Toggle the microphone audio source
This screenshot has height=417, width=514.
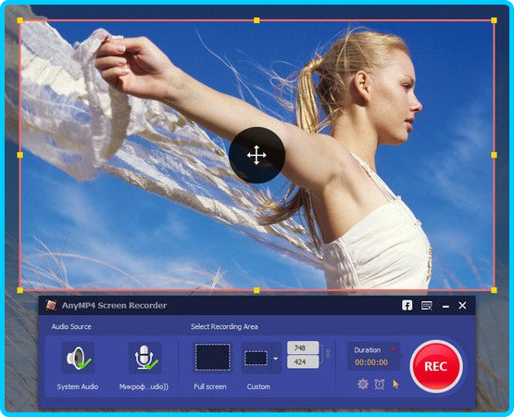(144, 358)
